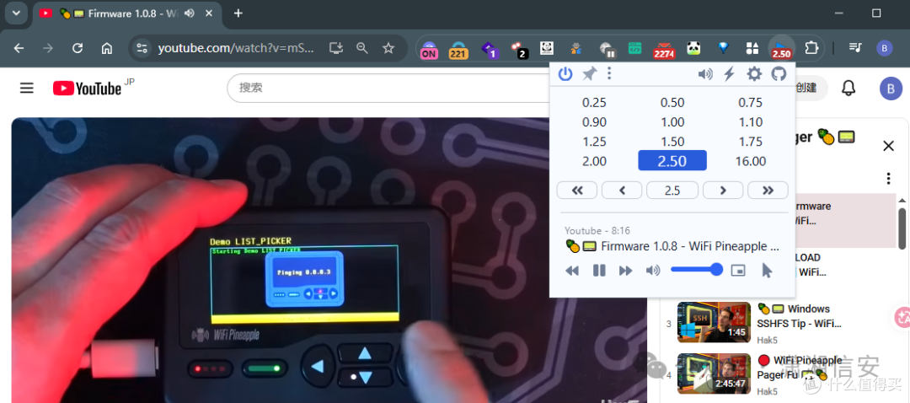Open site information icon in address bar
Viewport: 910px width, 403px height.
142,48
